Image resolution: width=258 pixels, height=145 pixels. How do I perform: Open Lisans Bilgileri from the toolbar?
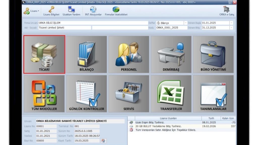51,11
